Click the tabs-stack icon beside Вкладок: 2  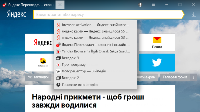tap(58, 78)
